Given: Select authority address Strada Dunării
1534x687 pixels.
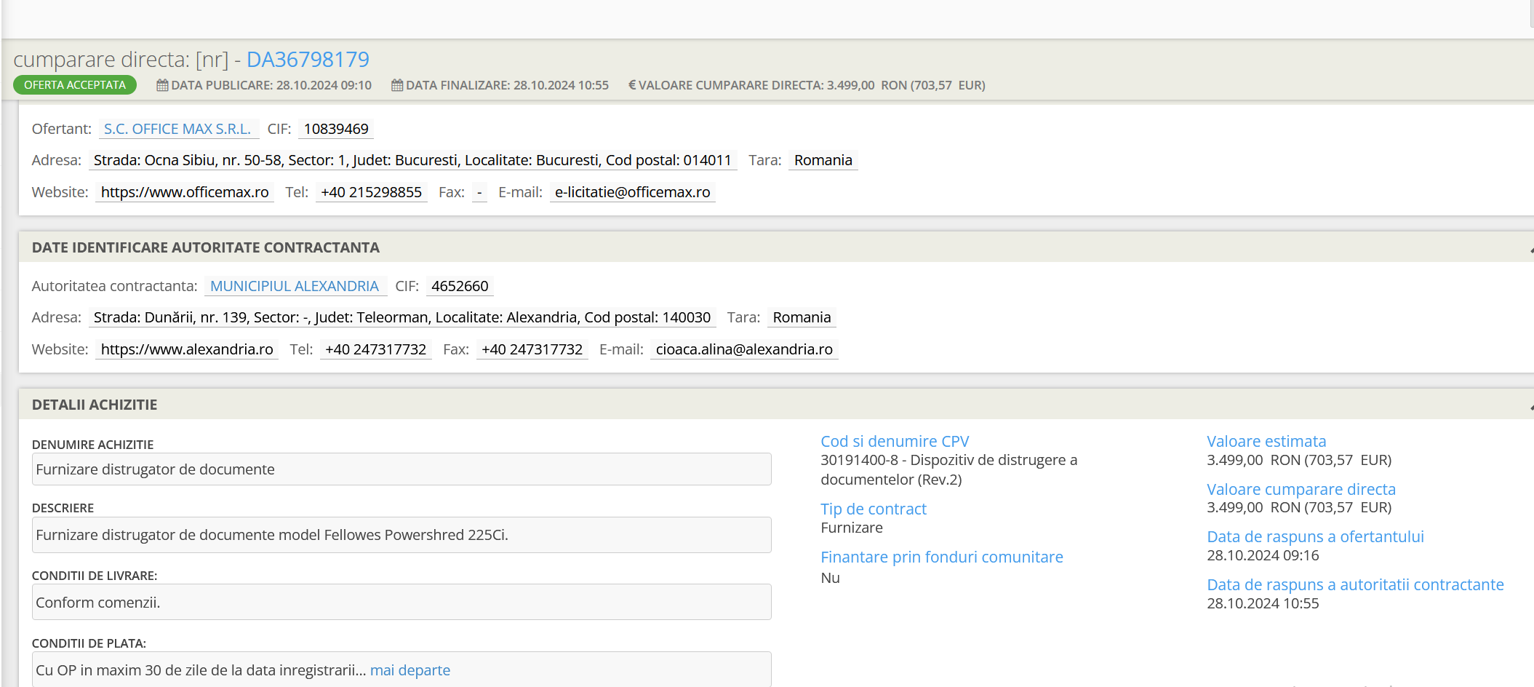Looking at the screenshot, I should [x=402, y=317].
